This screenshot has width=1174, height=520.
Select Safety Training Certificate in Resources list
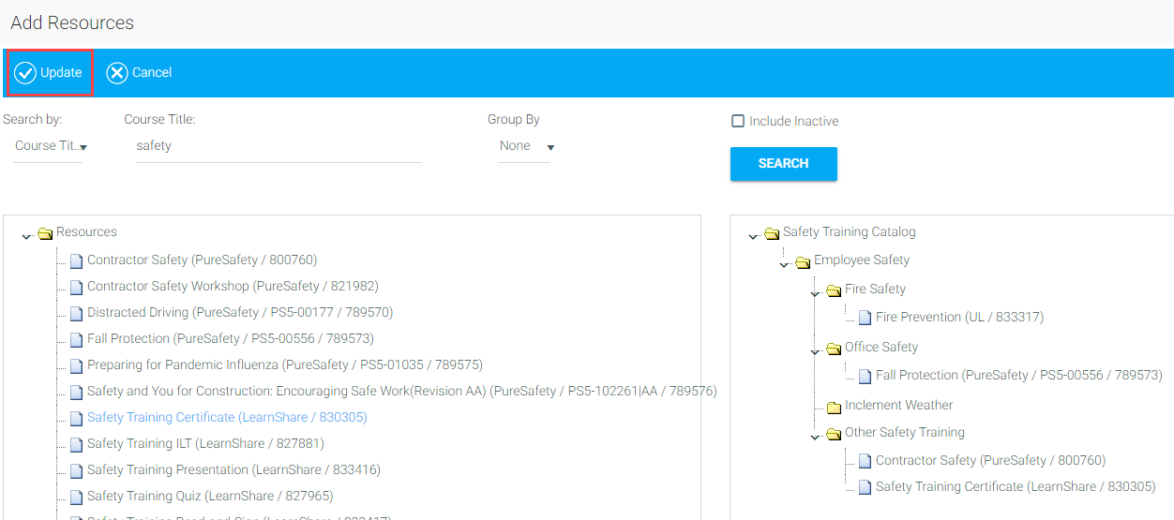226,418
